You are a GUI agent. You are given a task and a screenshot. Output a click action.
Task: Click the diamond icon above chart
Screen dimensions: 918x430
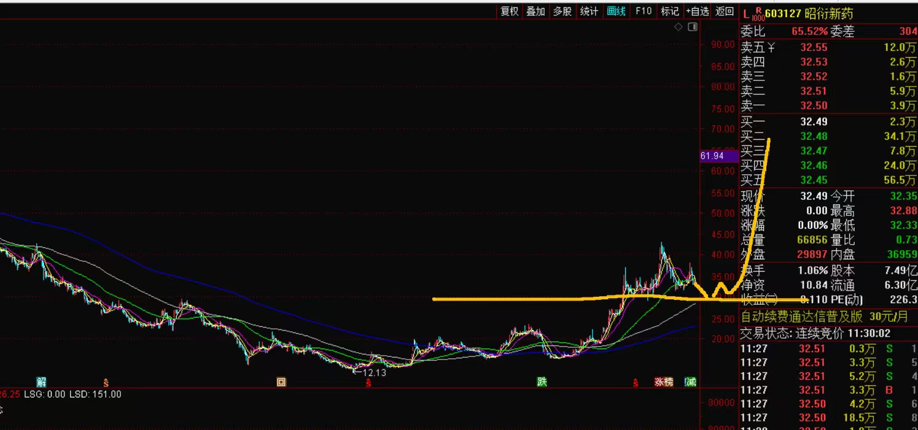click(679, 27)
